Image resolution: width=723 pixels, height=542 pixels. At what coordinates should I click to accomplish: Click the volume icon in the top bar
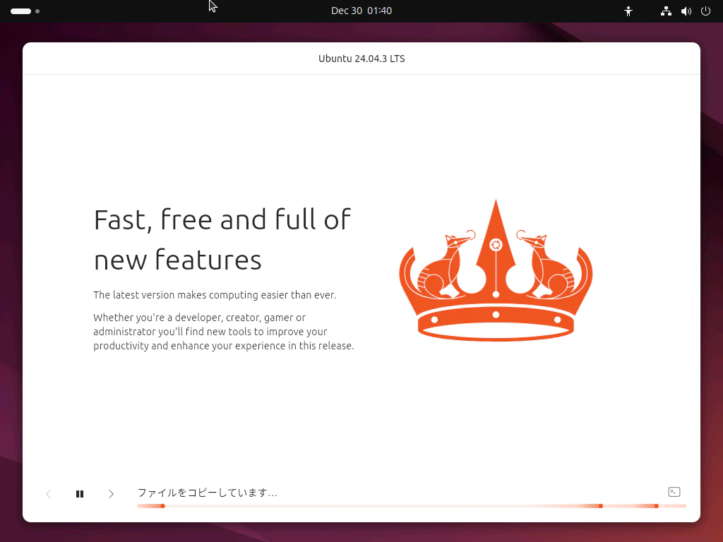[686, 11]
